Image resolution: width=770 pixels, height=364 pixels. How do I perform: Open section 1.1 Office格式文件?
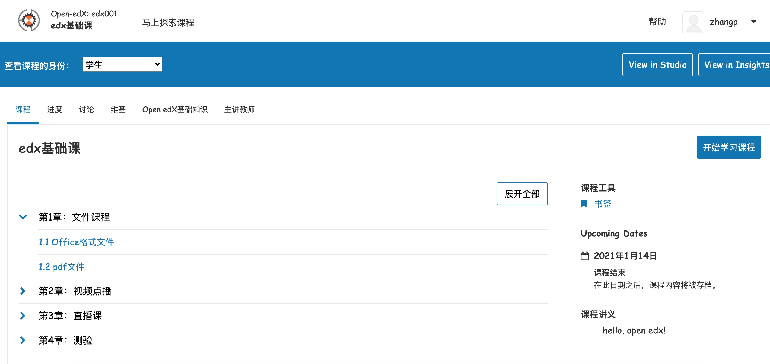pos(76,242)
